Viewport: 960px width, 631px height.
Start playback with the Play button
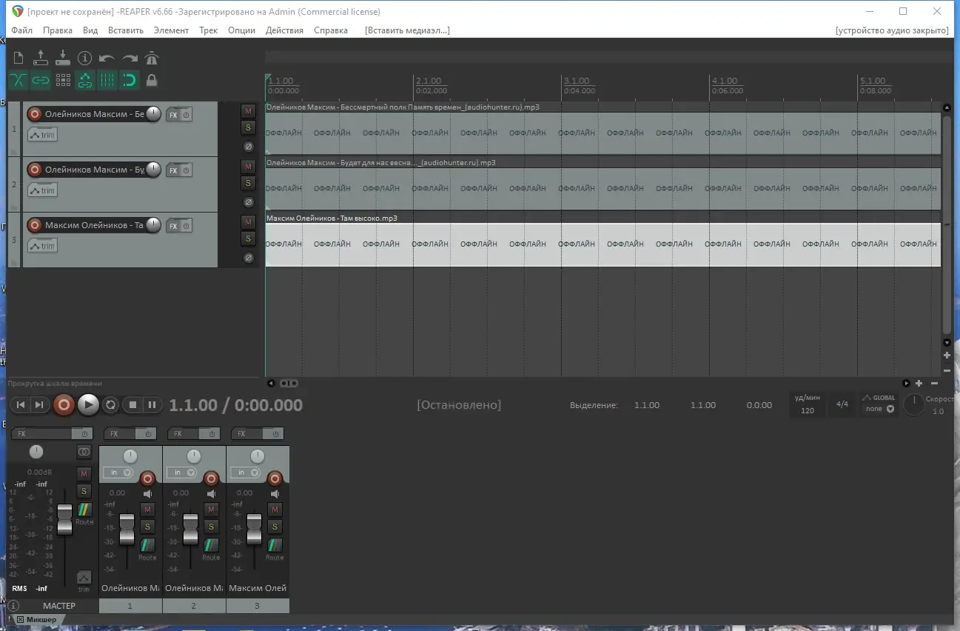point(88,404)
